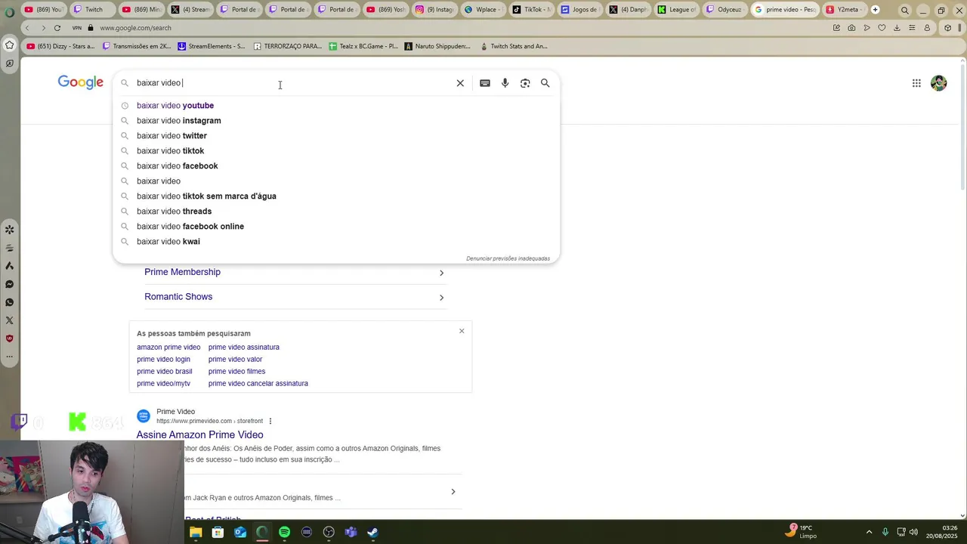The width and height of the screenshot is (967, 544).
Task: Open 'Naruto Shippuden' bookmark
Action: [437, 46]
